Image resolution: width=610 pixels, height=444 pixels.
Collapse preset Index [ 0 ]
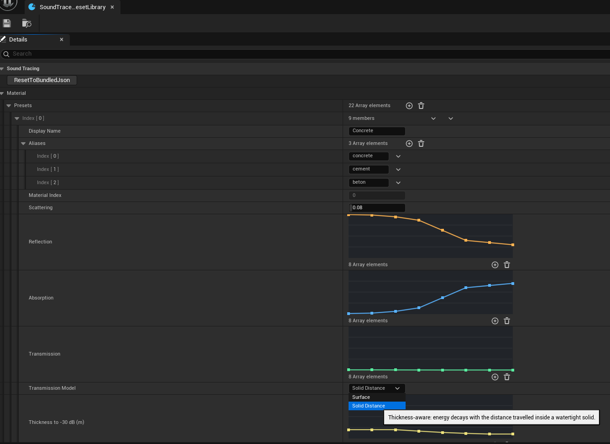coord(17,119)
